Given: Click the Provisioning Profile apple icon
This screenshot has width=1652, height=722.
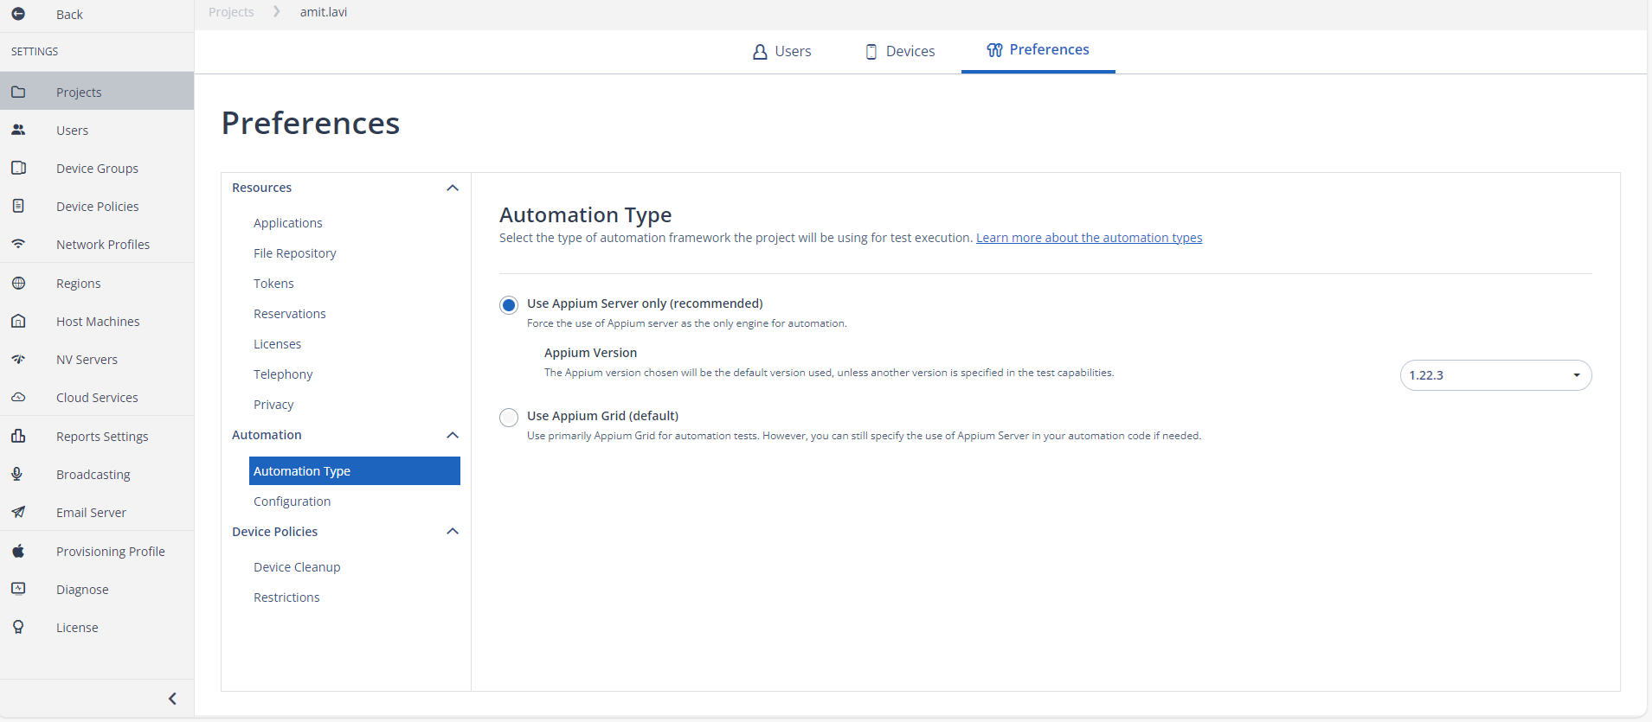Looking at the screenshot, I should 18,551.
